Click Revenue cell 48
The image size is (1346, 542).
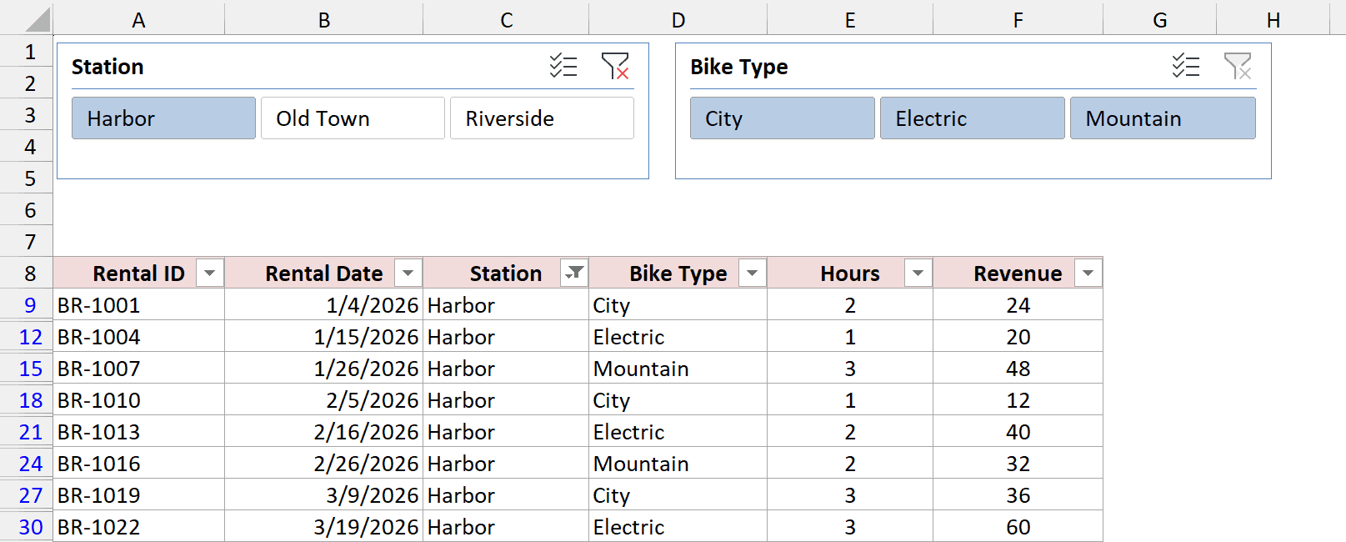pyautogui.click(x=1018, y=368)
